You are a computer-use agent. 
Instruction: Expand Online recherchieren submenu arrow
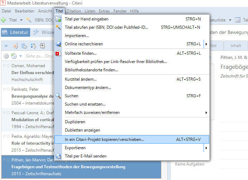[206, 44]
